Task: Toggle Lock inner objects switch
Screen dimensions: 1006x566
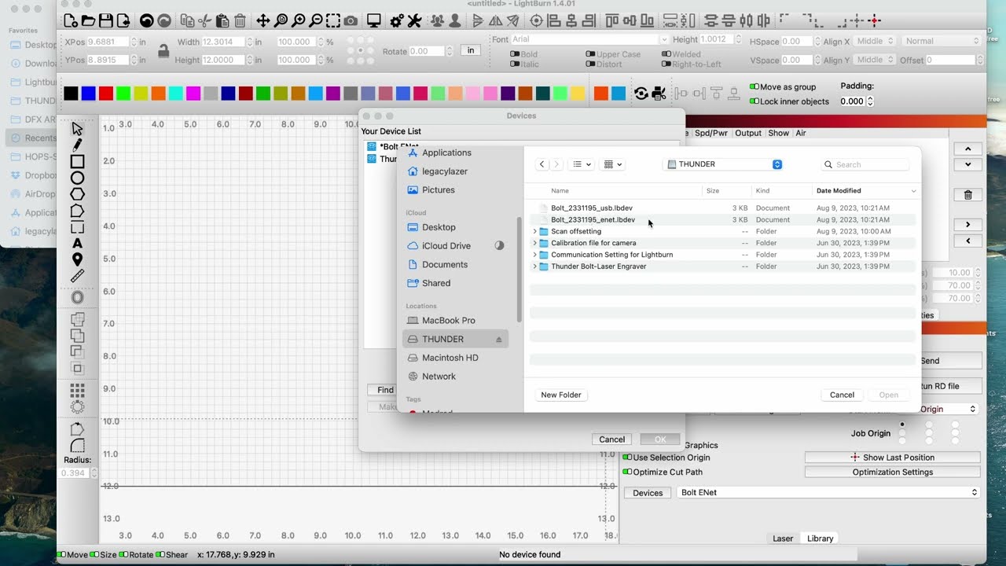Action: (754, 101)
